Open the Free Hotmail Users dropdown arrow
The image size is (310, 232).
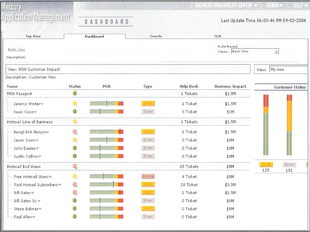pos(51,177)
